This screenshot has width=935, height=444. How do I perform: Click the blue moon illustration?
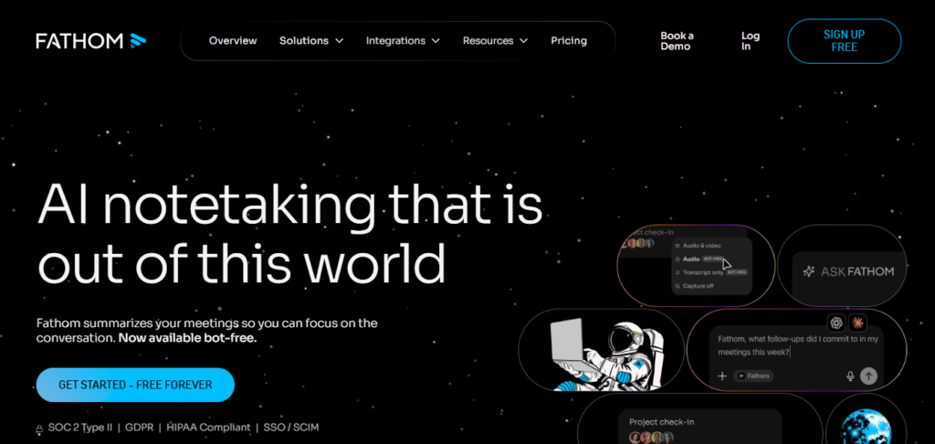pyautogui.click(x=866, y=426)
